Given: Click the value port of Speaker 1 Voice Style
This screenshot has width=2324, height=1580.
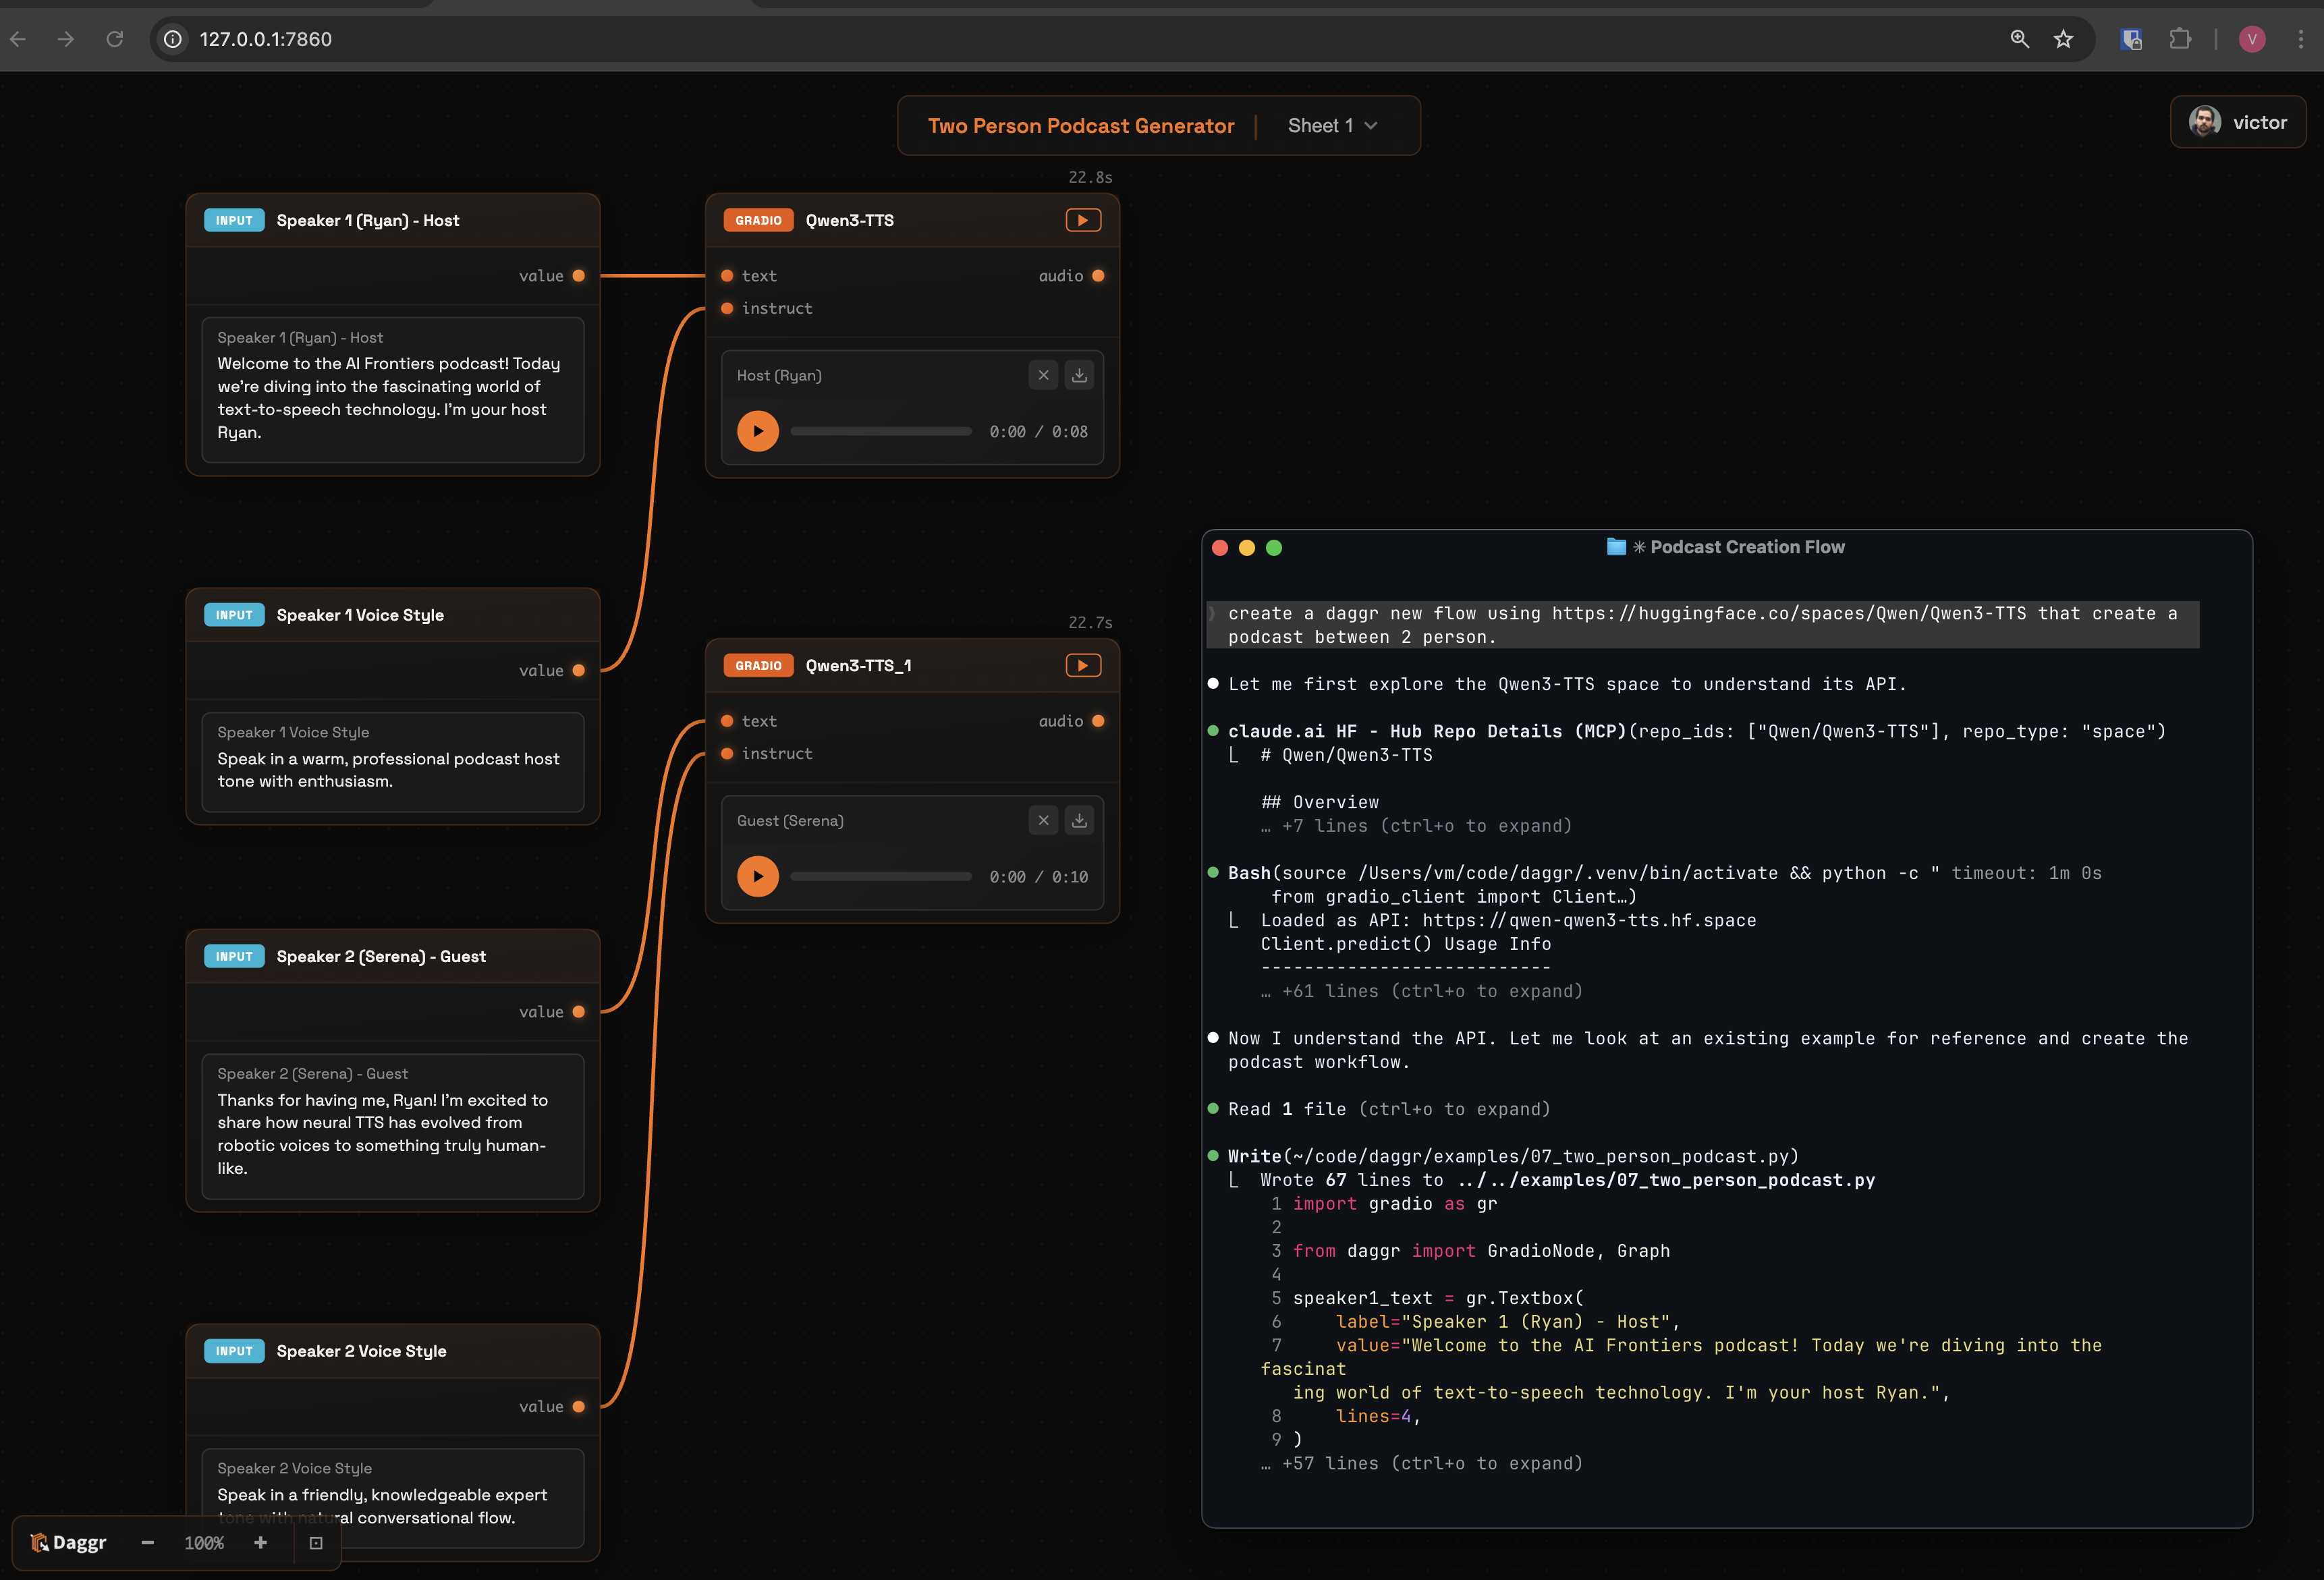Looking at the screenshot, I should [x=579, y=670].
